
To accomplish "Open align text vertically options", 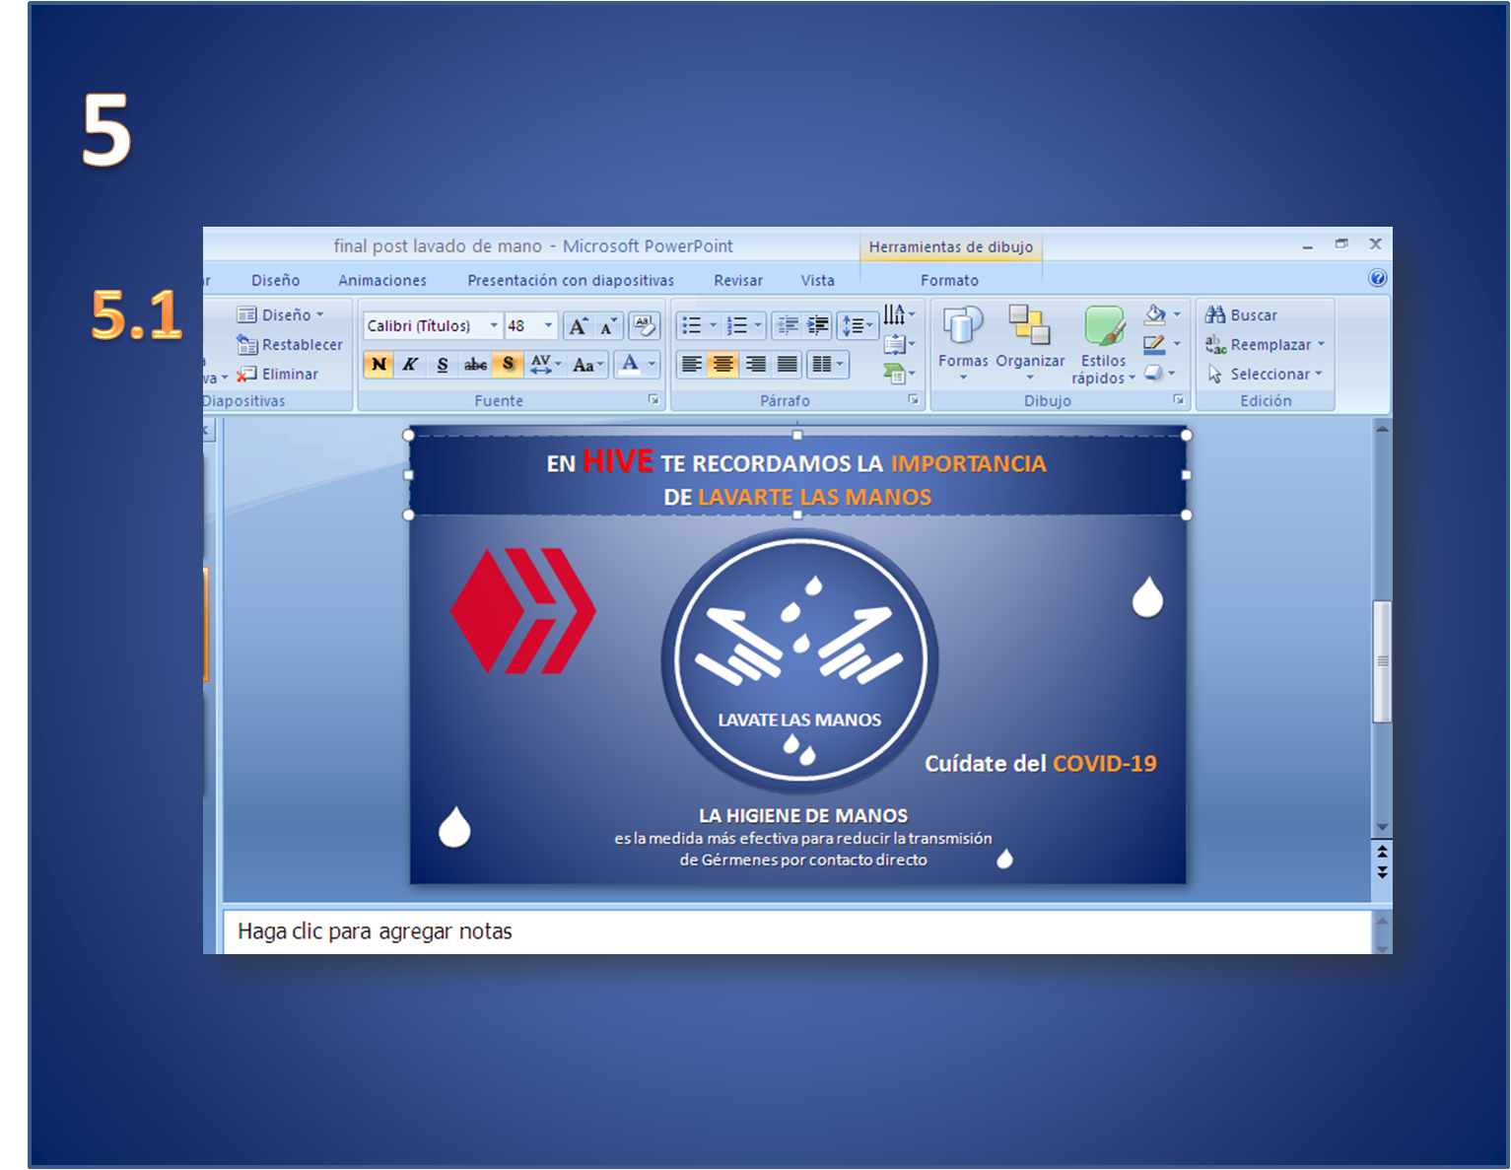I will click(899, 344).
